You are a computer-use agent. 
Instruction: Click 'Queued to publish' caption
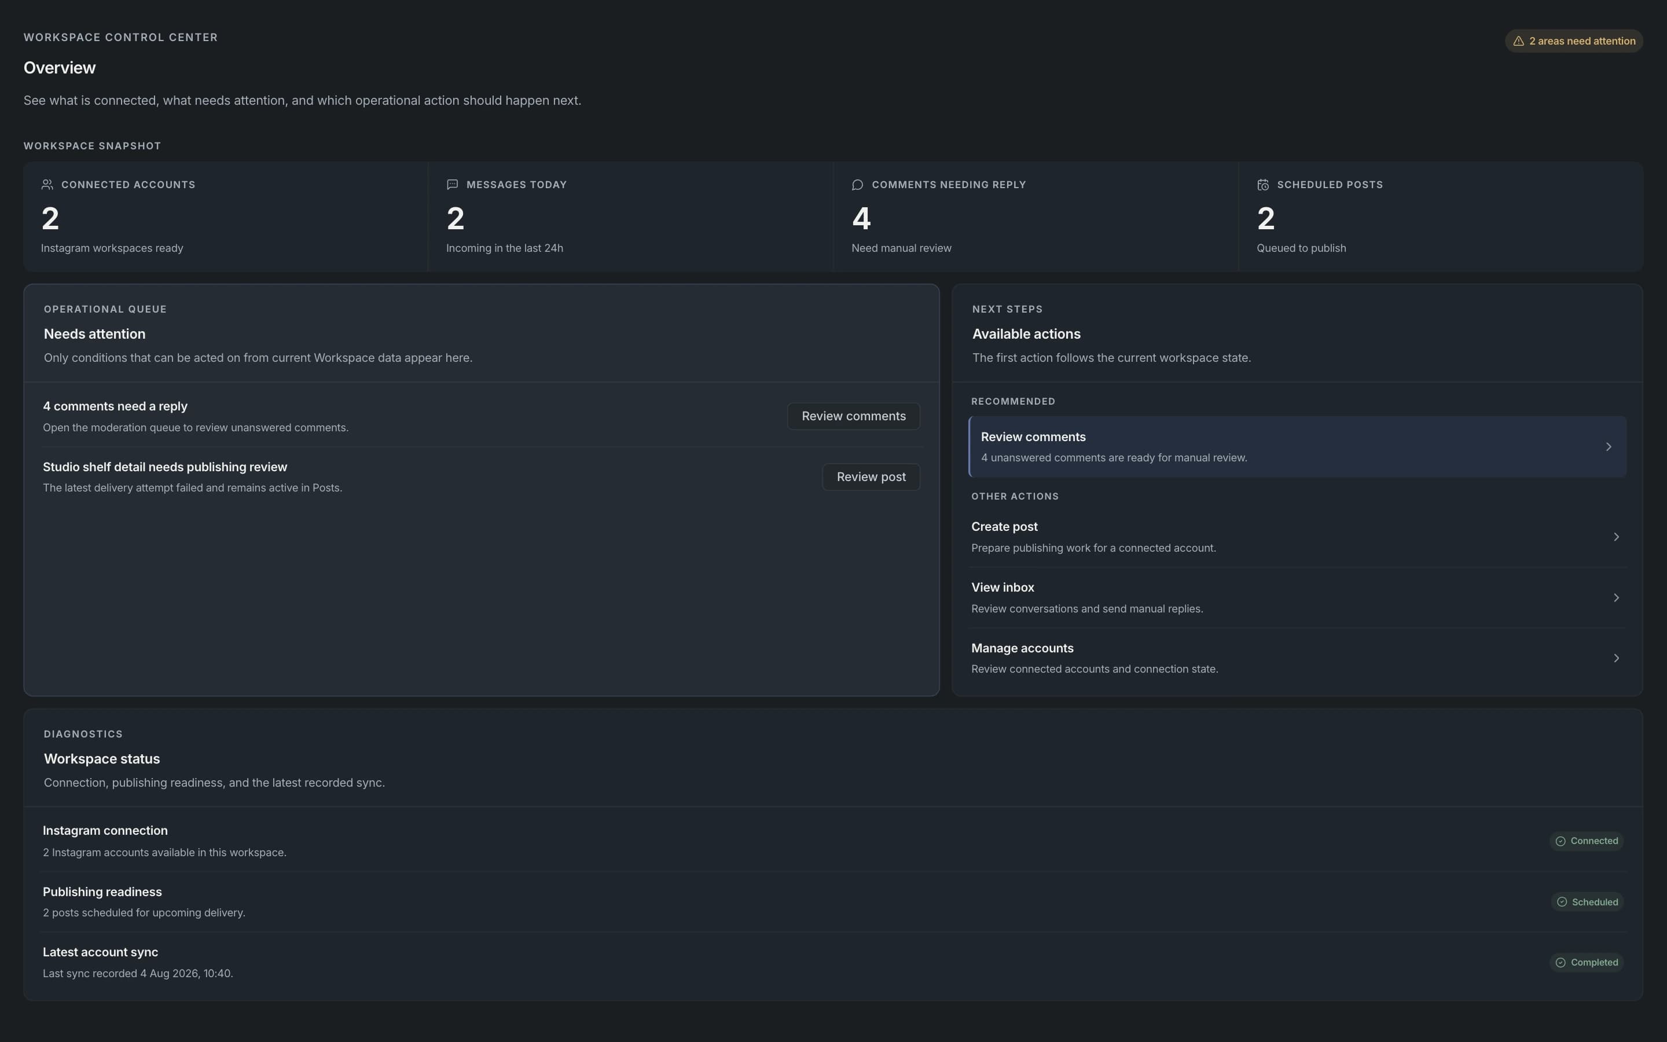tap(1301, 248)
